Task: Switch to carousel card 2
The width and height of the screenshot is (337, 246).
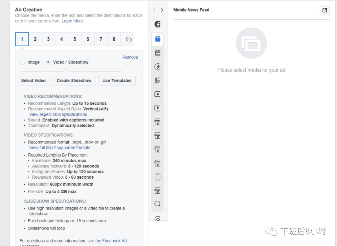Action: pos(35,39)
